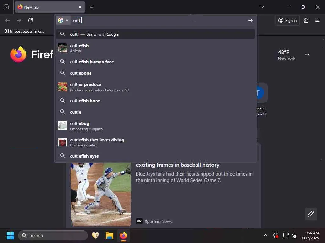Go forward using the forward arrow
Image resolution: width=325 pixels, height=243 pixels.
(19, 20)
